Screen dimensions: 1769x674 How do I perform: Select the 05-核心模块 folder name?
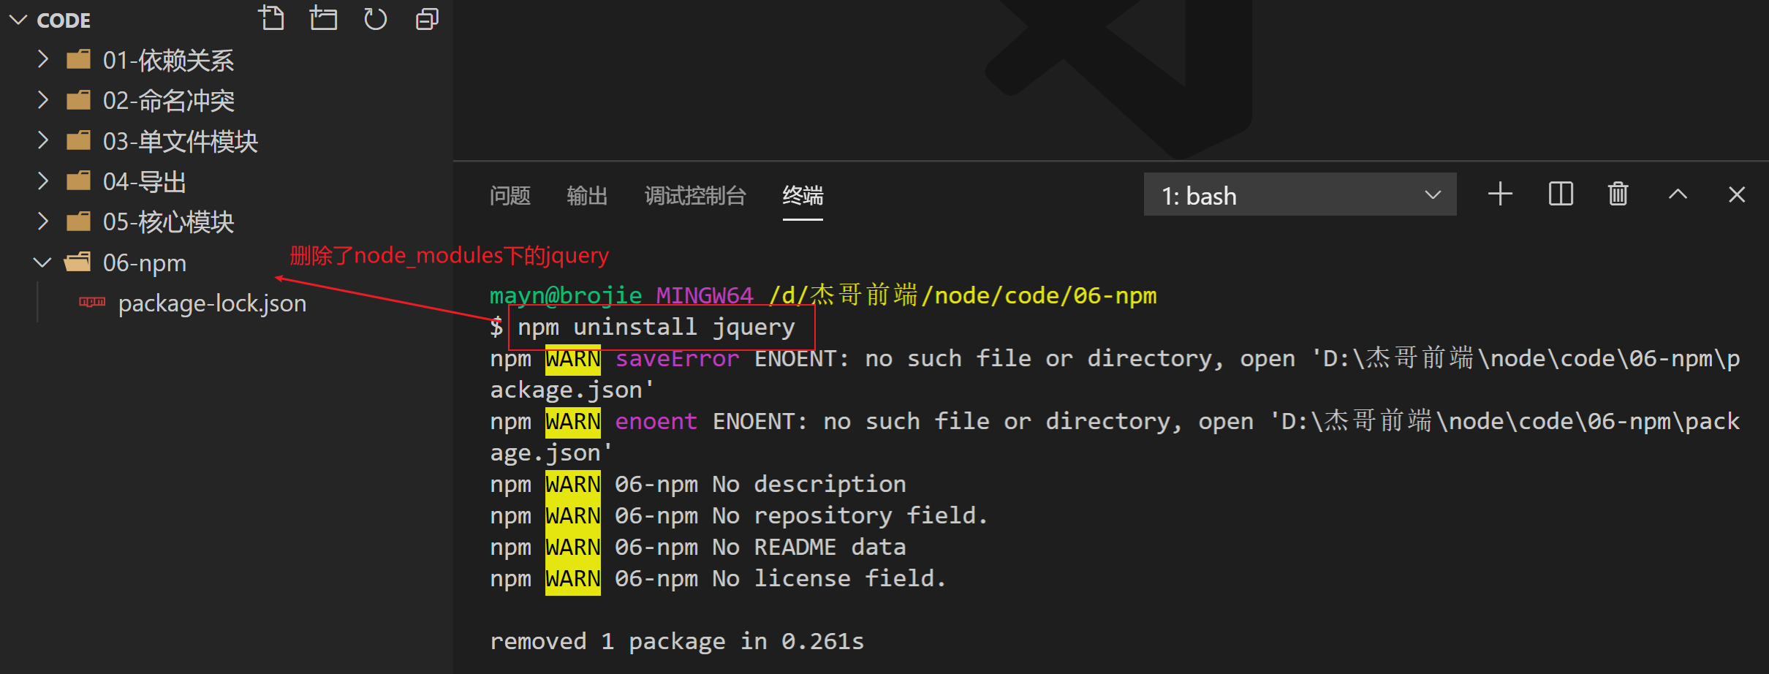click(x=169, y=222)
